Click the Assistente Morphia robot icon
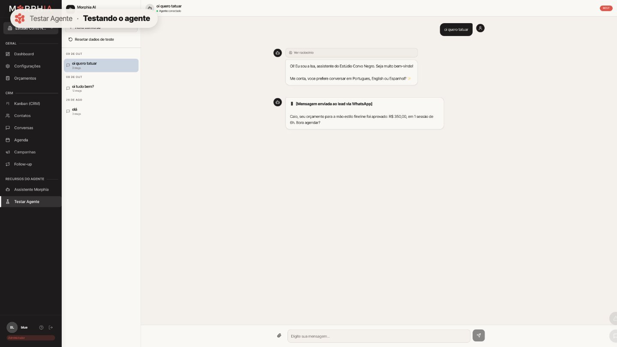The image size is (617, 347). pos(8,189)
